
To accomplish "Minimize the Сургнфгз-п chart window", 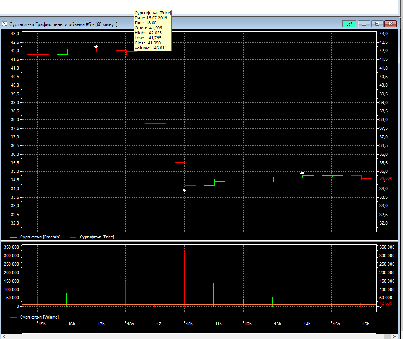I will point(364,24).
